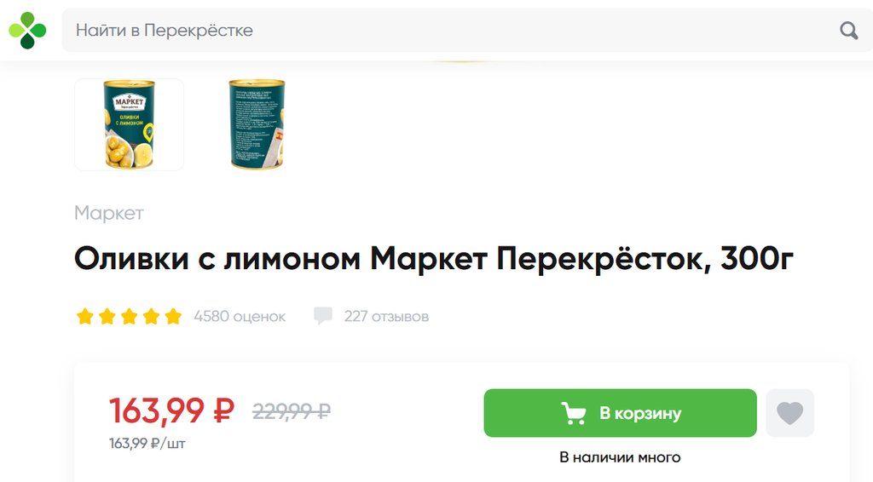This screenshot has width=873, height=482.
Task: Click the Оливки с лимоном product title
Action: tap(434, 259)
